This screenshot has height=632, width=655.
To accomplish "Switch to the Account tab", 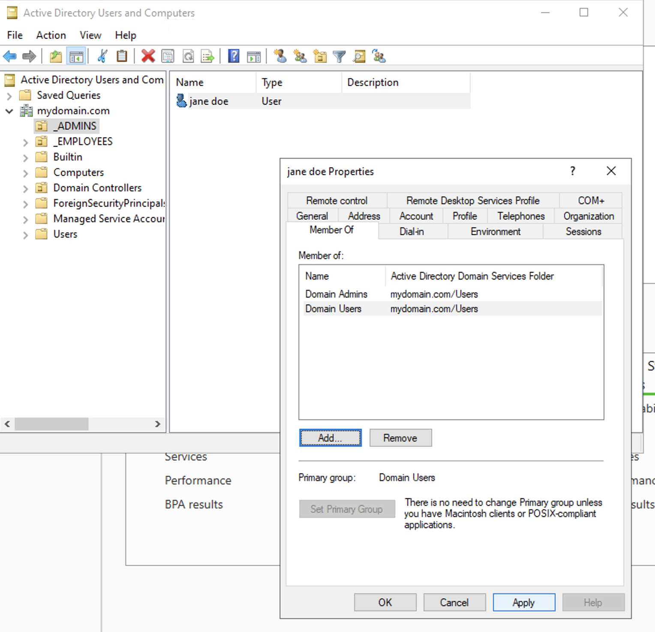I will [416, 216].
